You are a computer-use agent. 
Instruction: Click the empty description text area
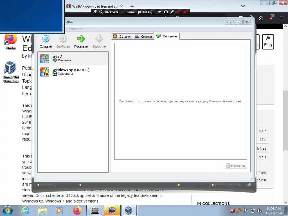click(x=181, y=101)
